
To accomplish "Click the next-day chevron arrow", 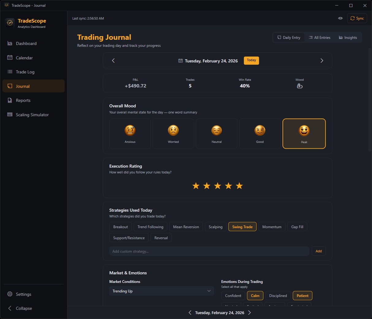I will [322, 60].
